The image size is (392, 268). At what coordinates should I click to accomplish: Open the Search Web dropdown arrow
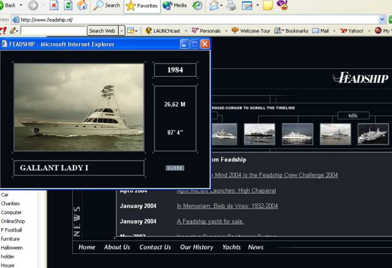point(122,31)
